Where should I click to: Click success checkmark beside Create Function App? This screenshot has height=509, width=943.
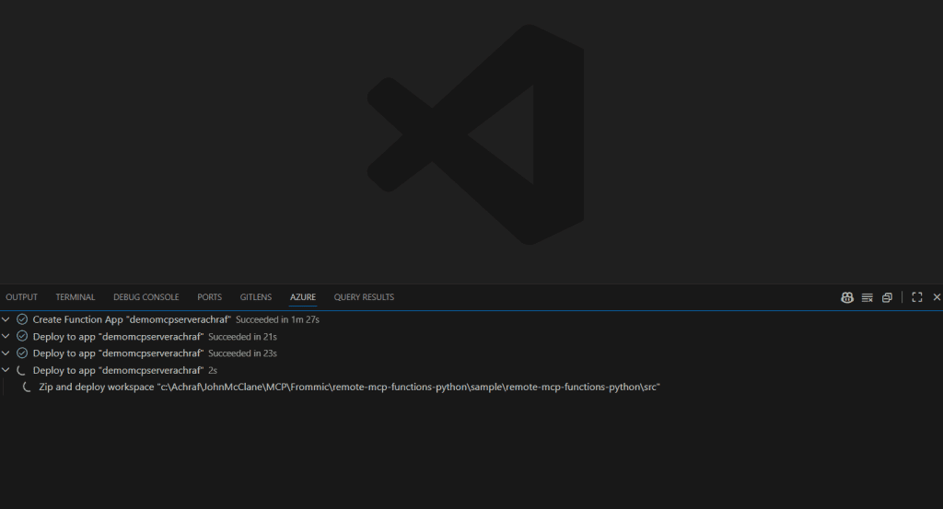point(22,319)
